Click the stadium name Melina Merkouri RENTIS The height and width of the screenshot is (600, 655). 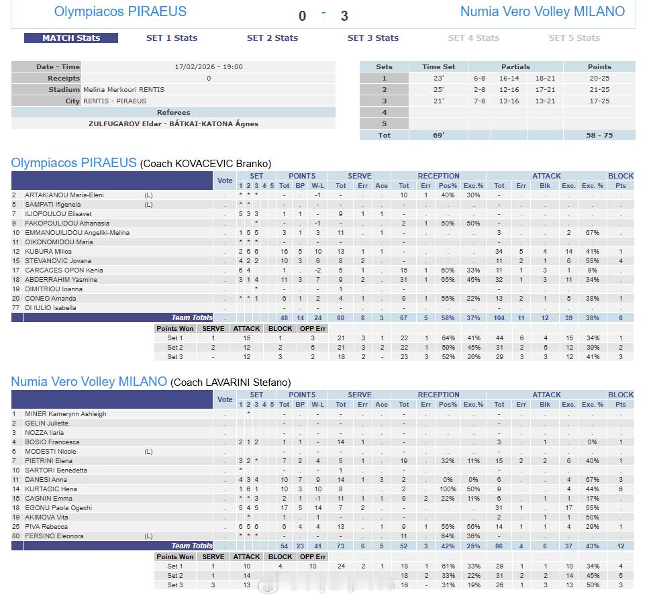[x=123, y=89]
